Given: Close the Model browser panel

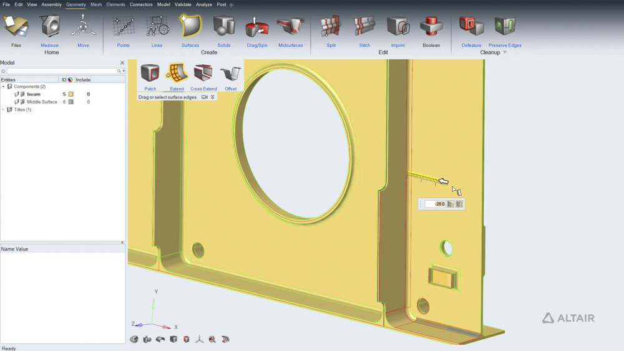Looking at the screenshot, I should pos(122,63).
